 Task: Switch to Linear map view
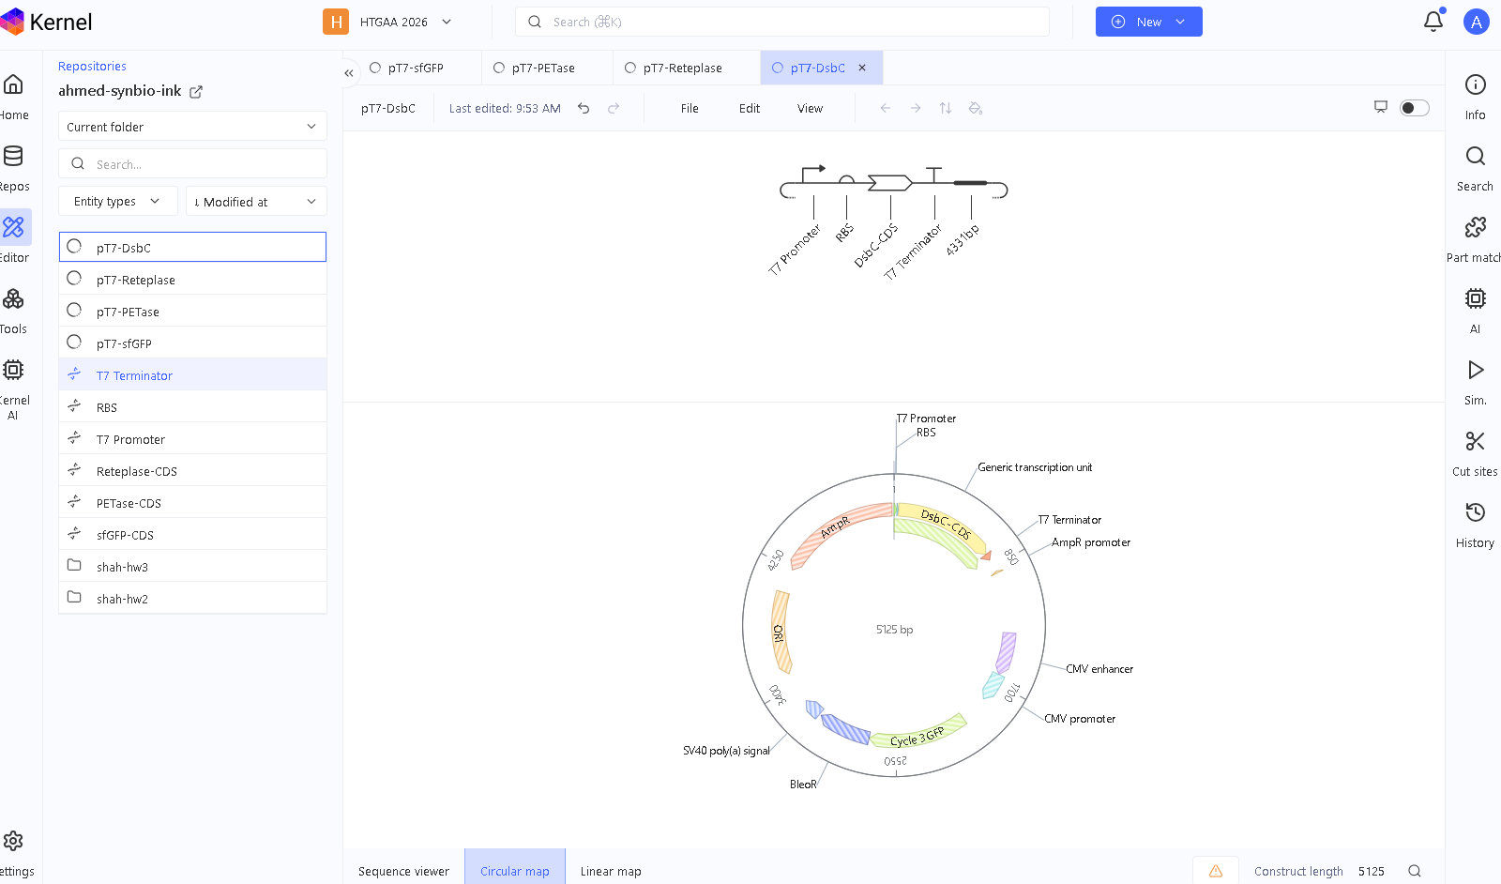tap(611, 871)
